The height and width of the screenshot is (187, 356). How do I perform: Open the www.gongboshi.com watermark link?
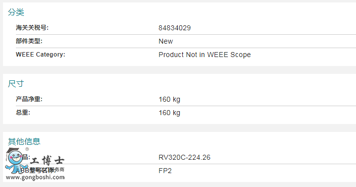pyautogui.click(x=35, y=177)
